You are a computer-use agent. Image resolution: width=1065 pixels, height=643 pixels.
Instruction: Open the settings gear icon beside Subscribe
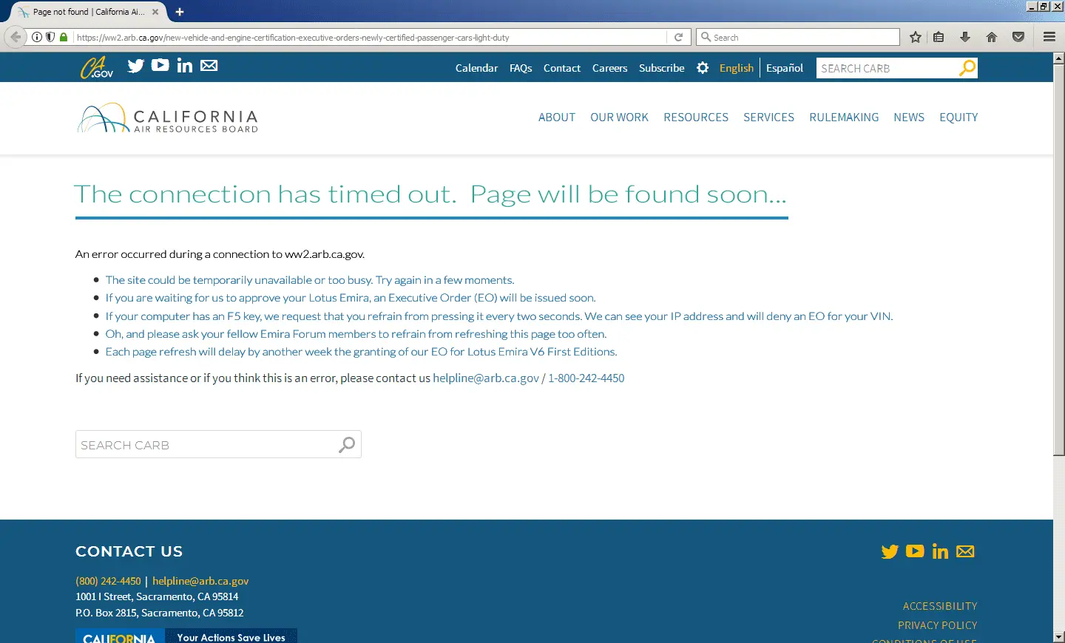pyautogui.click(x=703, y=68)
